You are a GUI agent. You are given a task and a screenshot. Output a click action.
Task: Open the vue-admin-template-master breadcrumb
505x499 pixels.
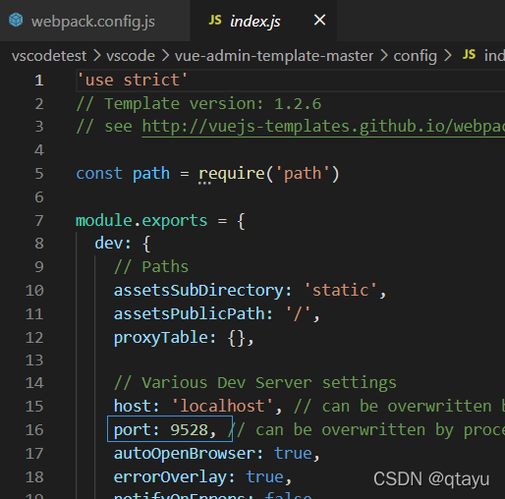click(274, 56)
